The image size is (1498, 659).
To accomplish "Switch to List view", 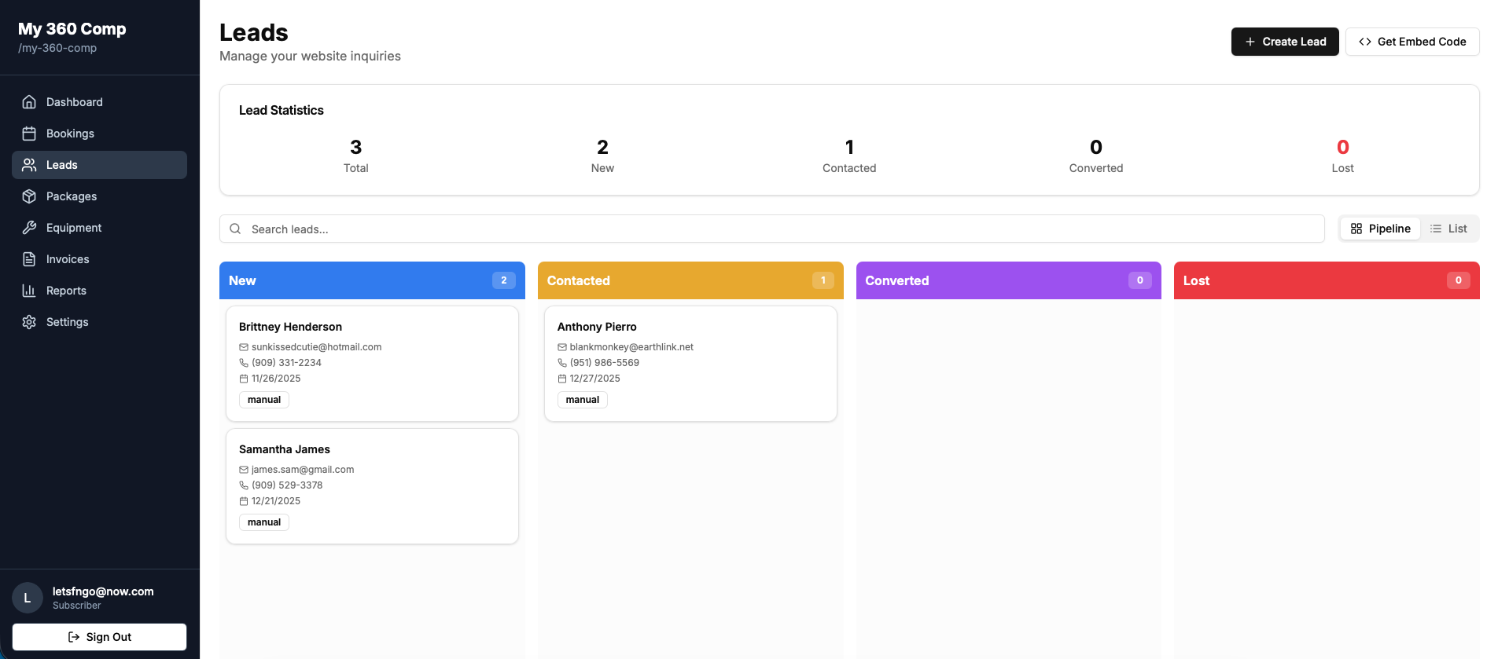I will point(1448,229).
